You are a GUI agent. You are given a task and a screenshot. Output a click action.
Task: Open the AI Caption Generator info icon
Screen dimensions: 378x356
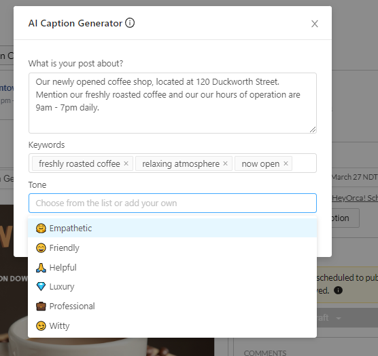click(x=130, y=23)
